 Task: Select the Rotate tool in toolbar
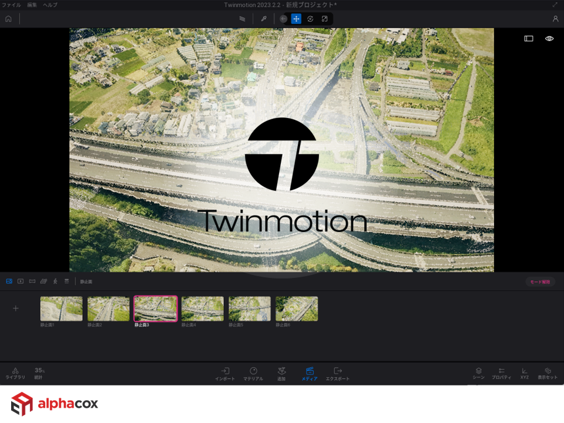(x=310, y=19)
